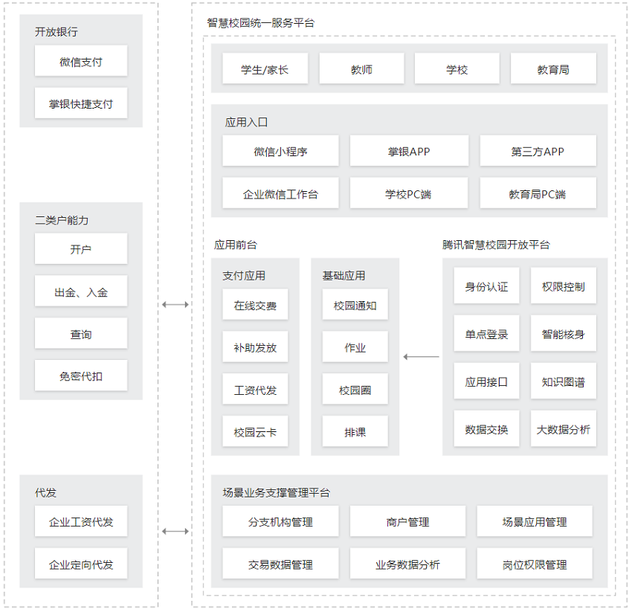Click the 开户 box
Screen dimensions: 632x612
coord(81,249)
